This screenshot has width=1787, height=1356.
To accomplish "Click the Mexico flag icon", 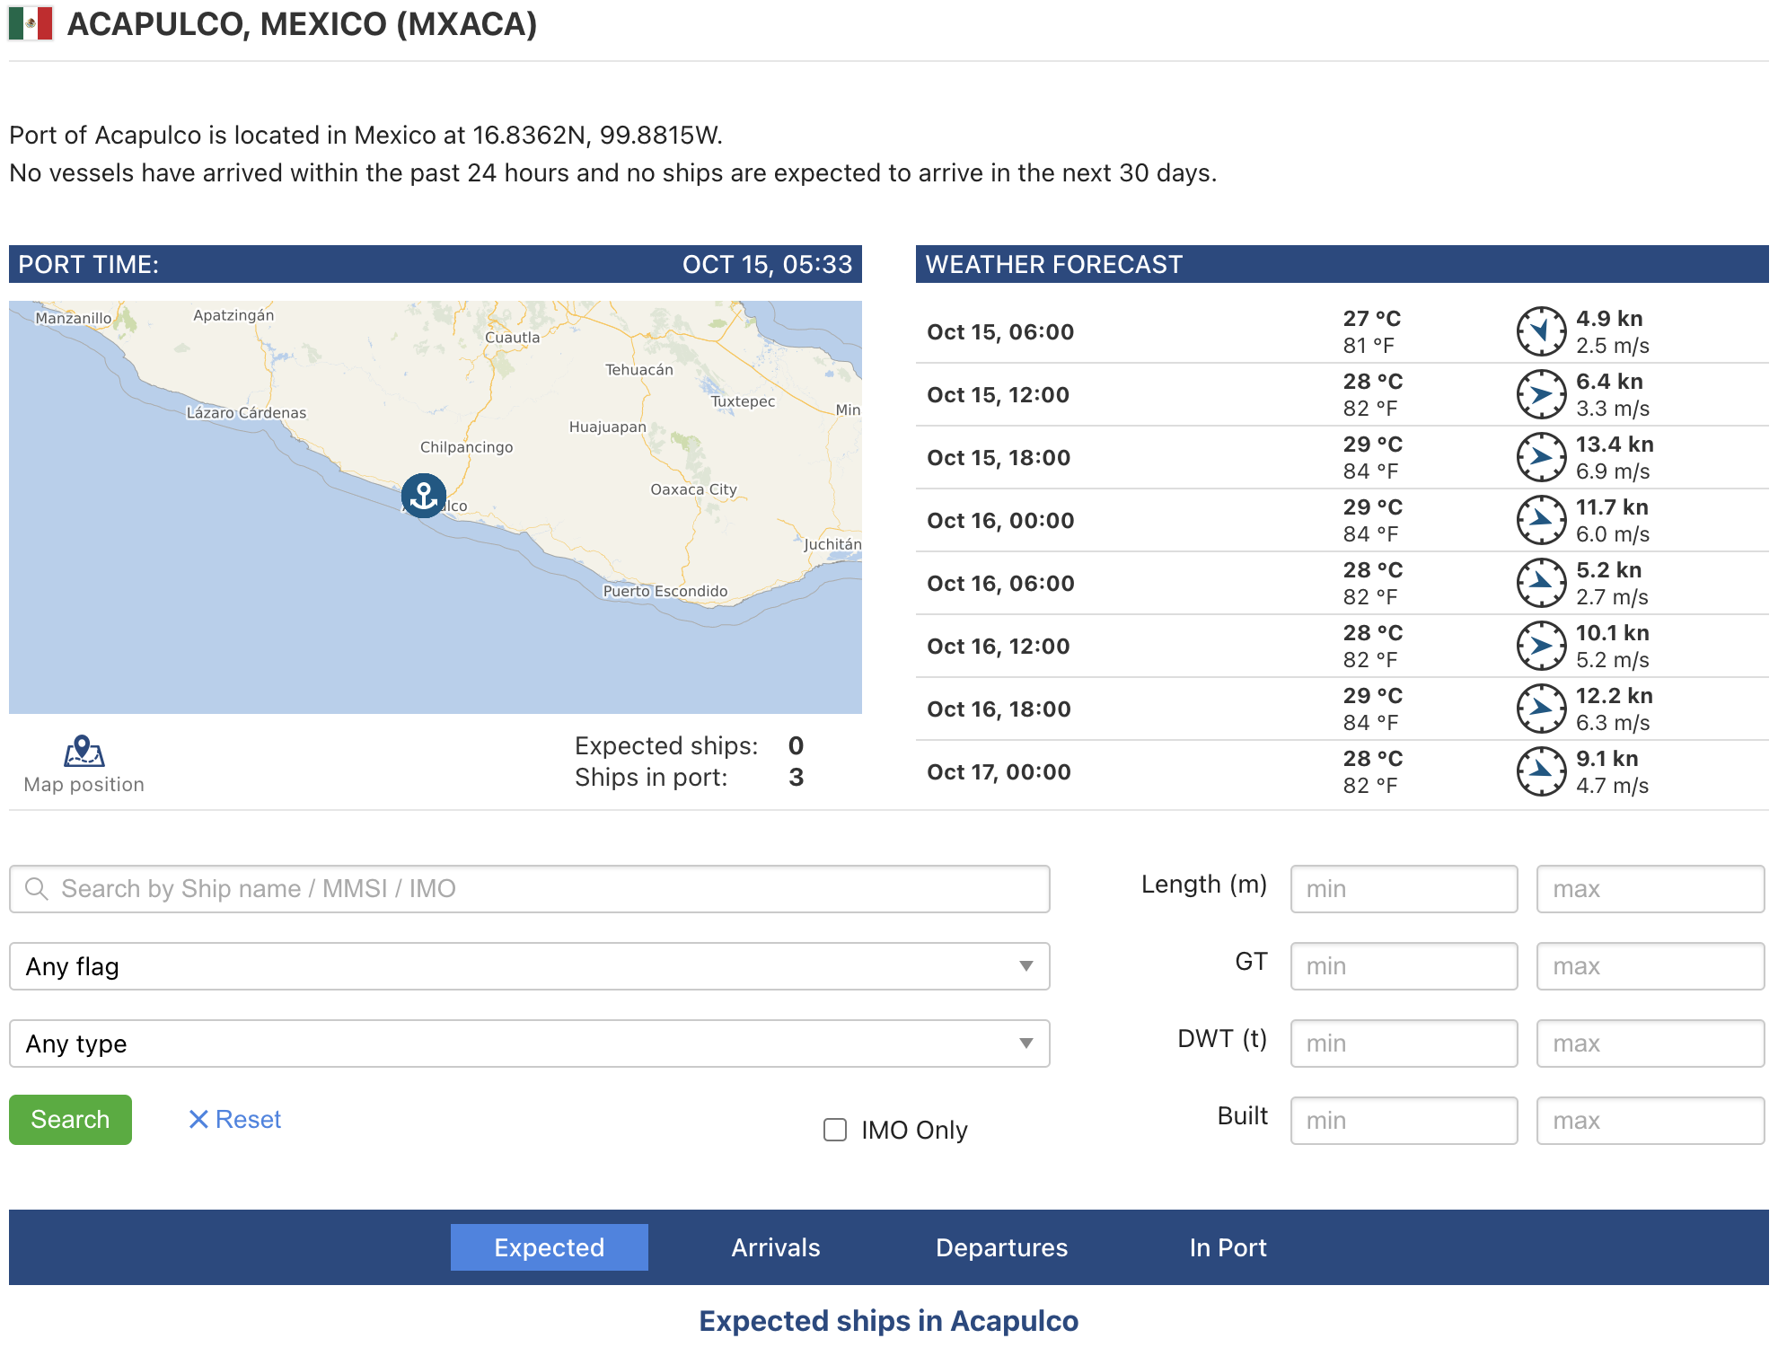I will [x=31, y=24].
